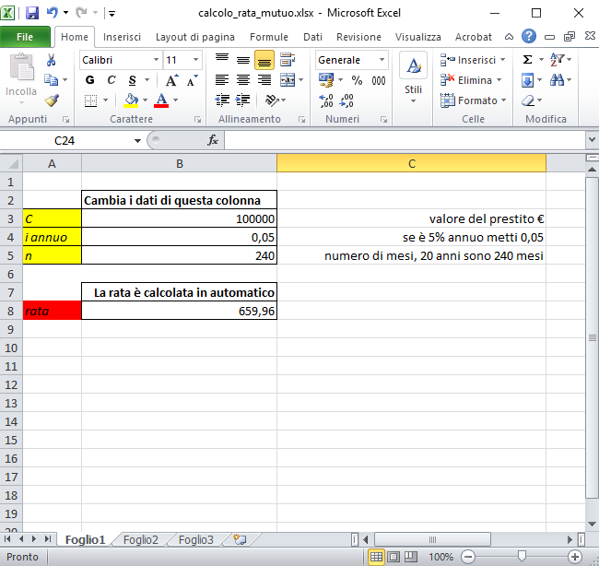Apply yellow fill color bucket
The width and height of the screenshot is (599, 566).
tap(131, 100)
